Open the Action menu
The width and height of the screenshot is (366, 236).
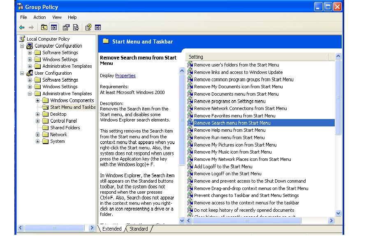(39, 17)
